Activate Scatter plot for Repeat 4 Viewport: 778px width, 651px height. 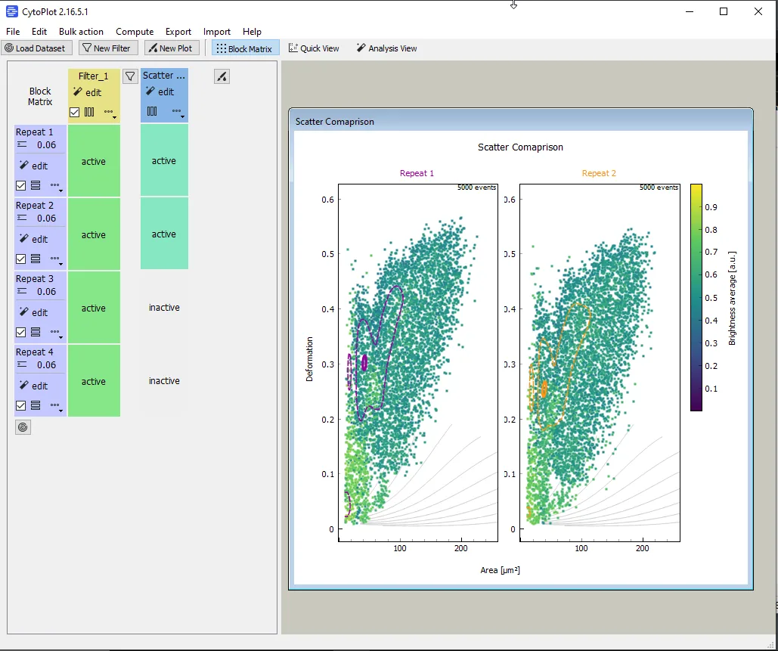164,381
